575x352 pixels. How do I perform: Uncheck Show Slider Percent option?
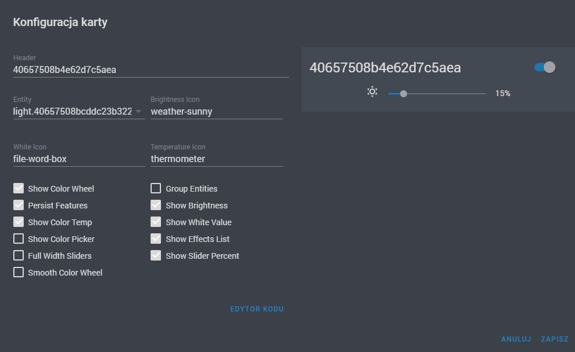(x=156, y=255)
